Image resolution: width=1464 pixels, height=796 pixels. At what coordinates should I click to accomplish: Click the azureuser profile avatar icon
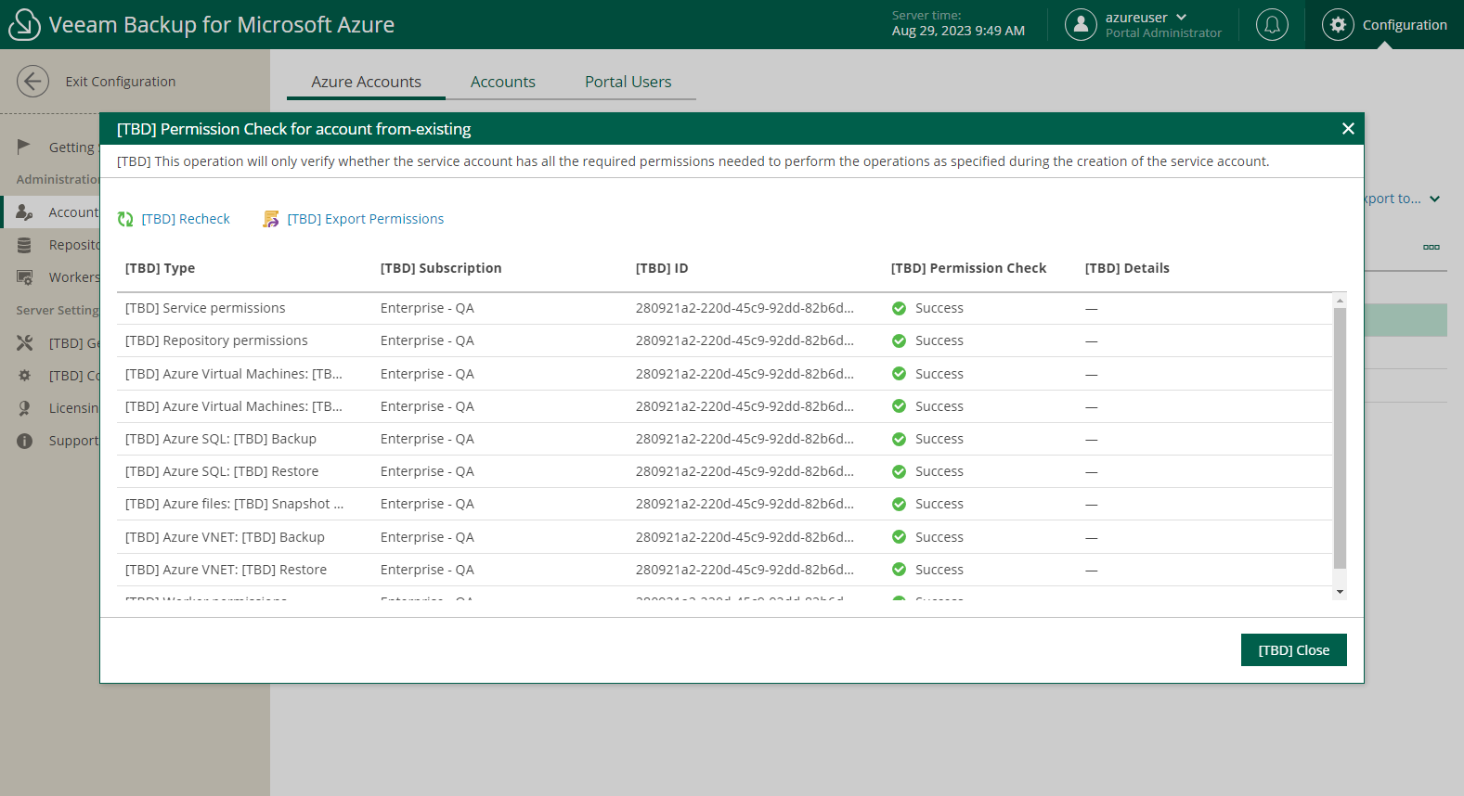pos(1081,25)
